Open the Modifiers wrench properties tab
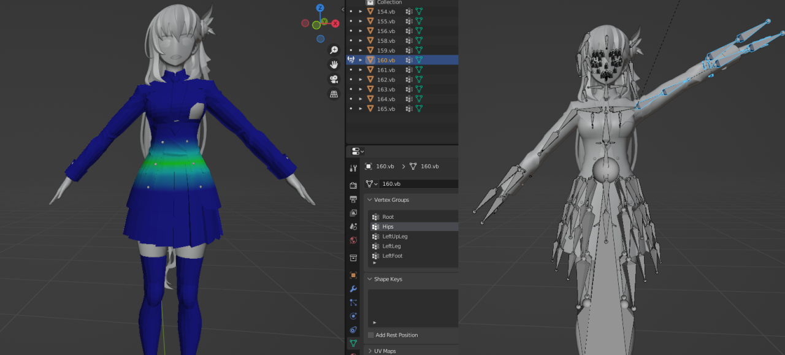 point(353,288)
